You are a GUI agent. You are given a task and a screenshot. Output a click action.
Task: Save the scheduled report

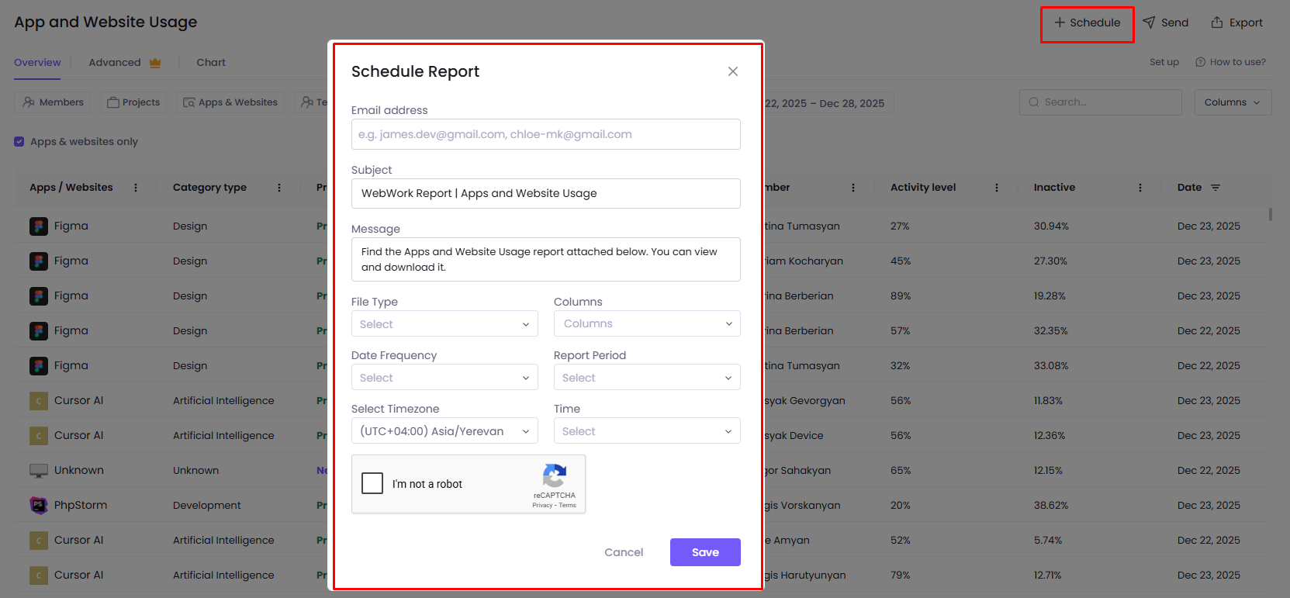(705, 552)
